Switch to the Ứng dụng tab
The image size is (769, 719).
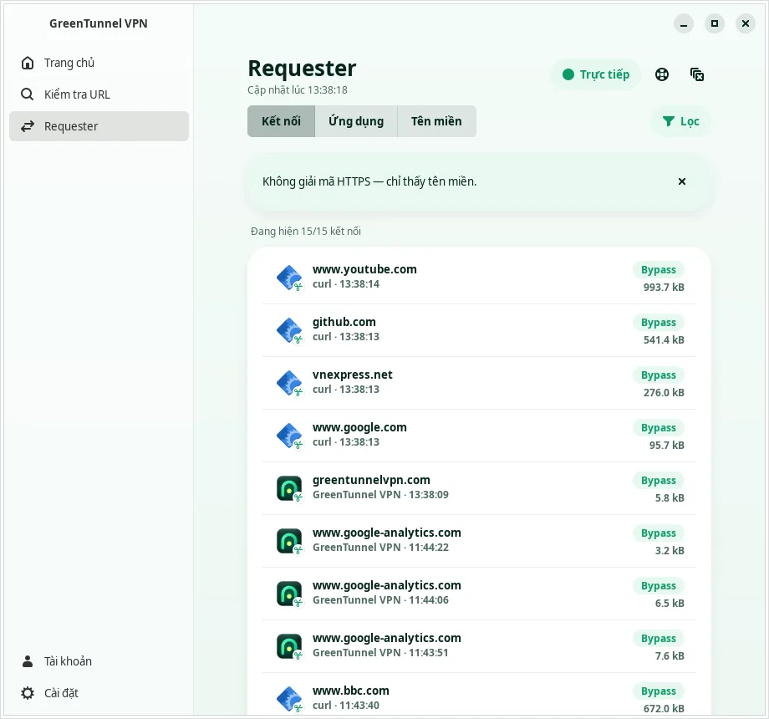(356, 121)
